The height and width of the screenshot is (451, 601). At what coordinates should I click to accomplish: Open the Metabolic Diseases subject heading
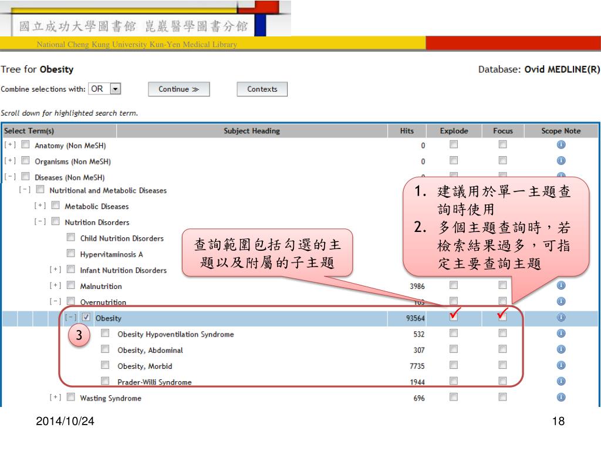[x=97, y=206]
